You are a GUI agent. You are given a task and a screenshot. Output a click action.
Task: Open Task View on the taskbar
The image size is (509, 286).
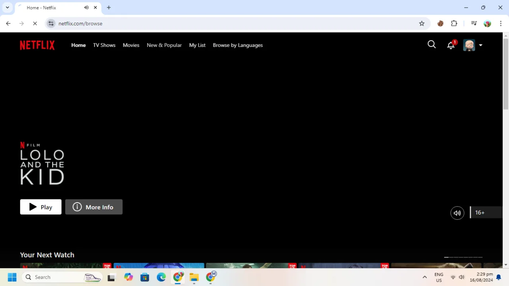(111, 277)
